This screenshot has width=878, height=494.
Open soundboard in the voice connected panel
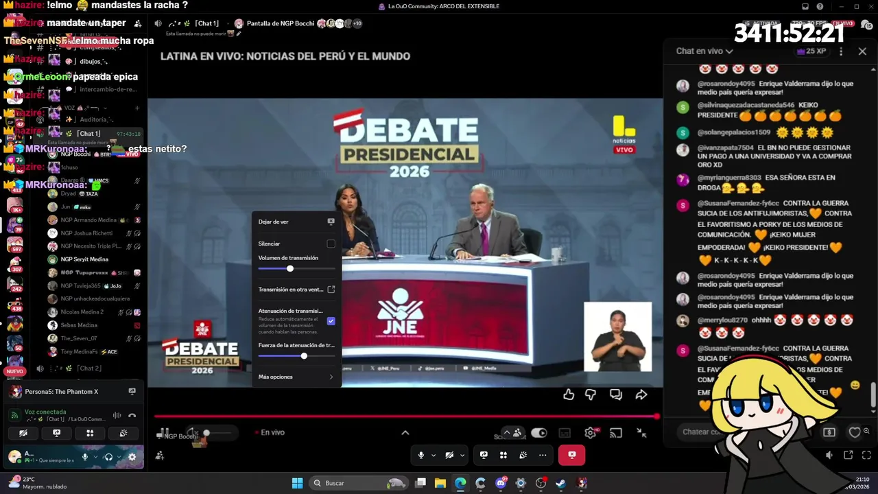123,433
